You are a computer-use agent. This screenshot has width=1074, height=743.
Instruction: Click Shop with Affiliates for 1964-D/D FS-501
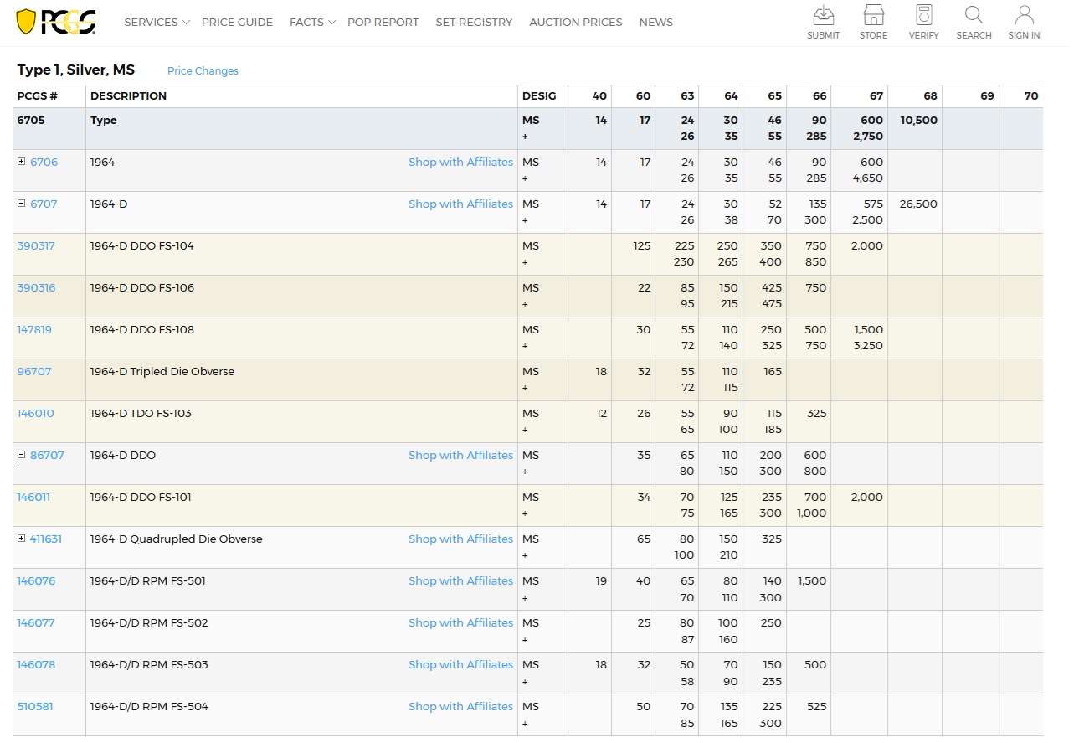460,581
